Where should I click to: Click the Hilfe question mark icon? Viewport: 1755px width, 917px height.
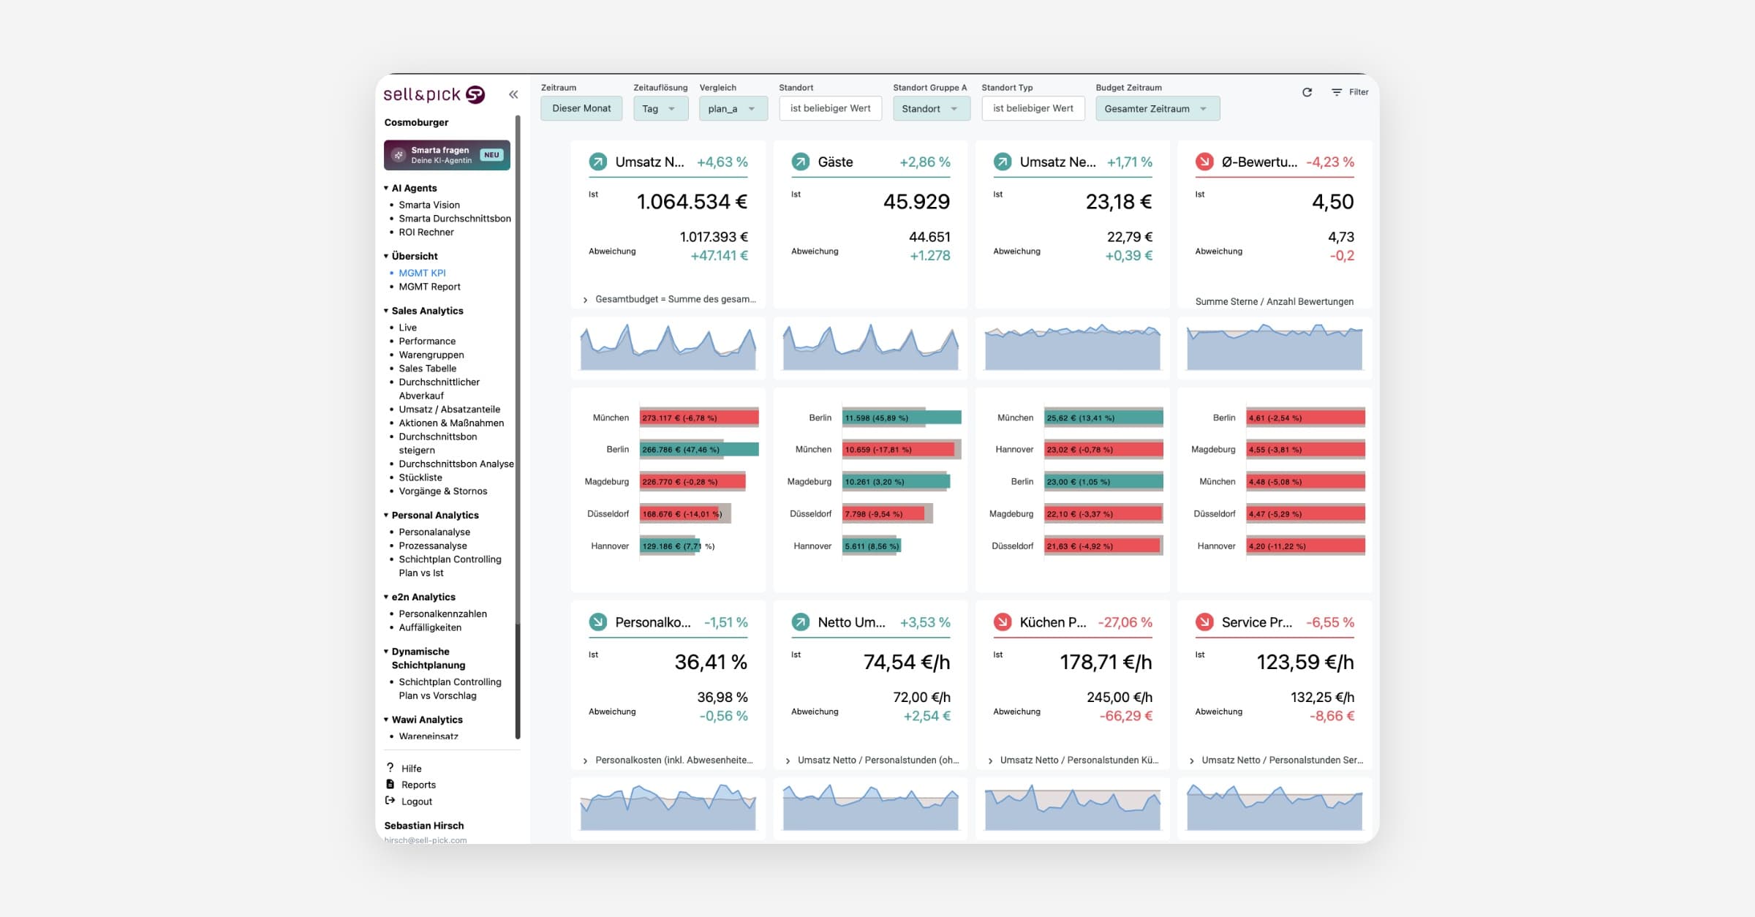point(390,768)
